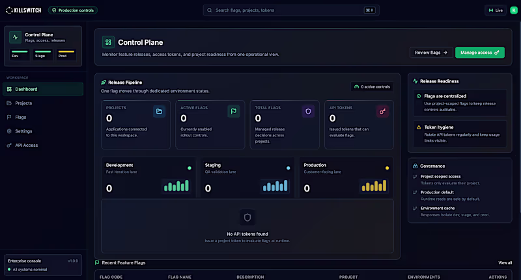Click the DESCRIPTION column header

[250, 277]
